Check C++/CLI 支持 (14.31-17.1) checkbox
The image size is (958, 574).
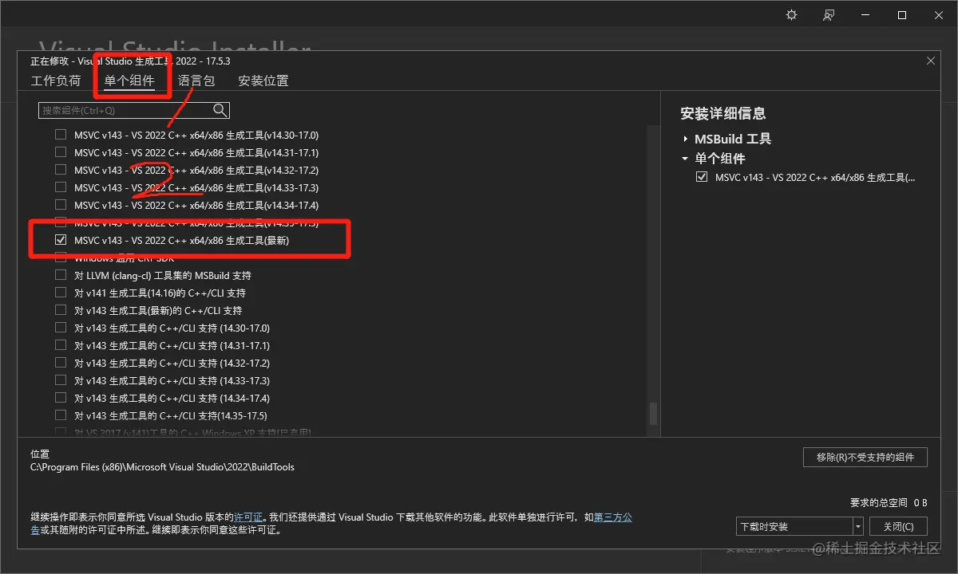coord(61,345)
